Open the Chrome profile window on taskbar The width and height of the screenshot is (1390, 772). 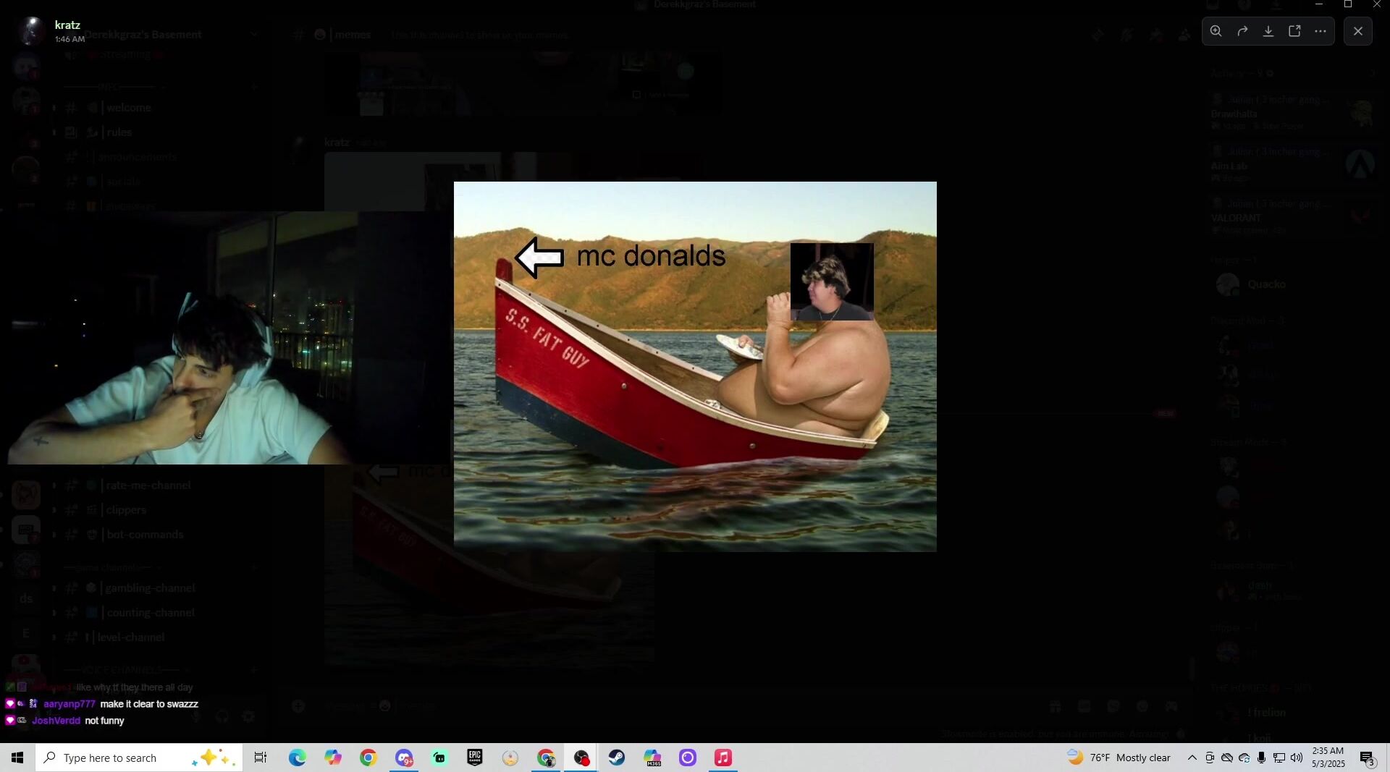coord(546,758)
